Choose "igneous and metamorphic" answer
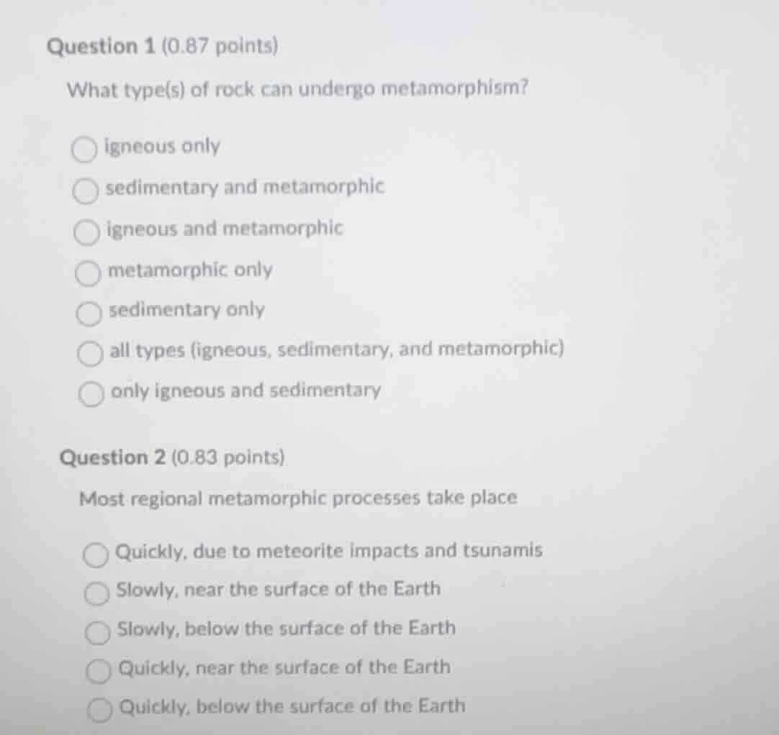 point(86,232)
